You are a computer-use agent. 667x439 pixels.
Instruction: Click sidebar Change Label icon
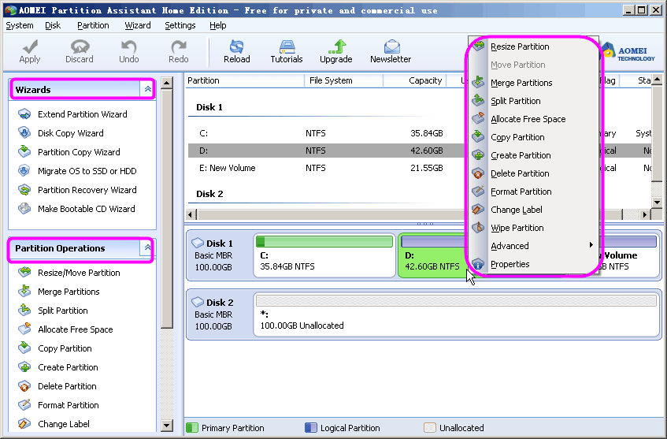[24, 424]
